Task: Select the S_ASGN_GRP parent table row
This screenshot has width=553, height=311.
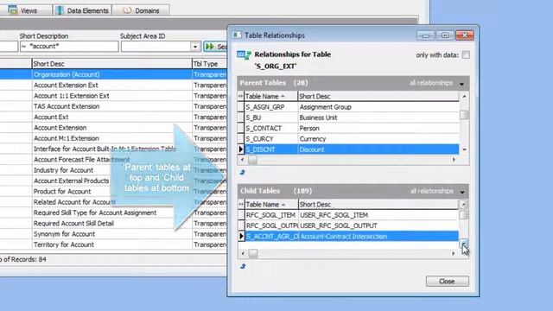Action: [x=348, y=107]
